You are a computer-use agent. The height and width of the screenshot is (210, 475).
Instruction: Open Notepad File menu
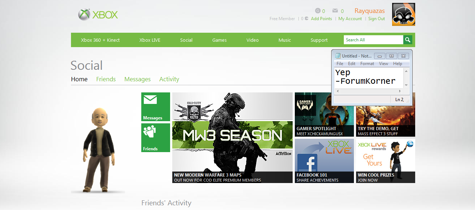[x=340, y=64]
